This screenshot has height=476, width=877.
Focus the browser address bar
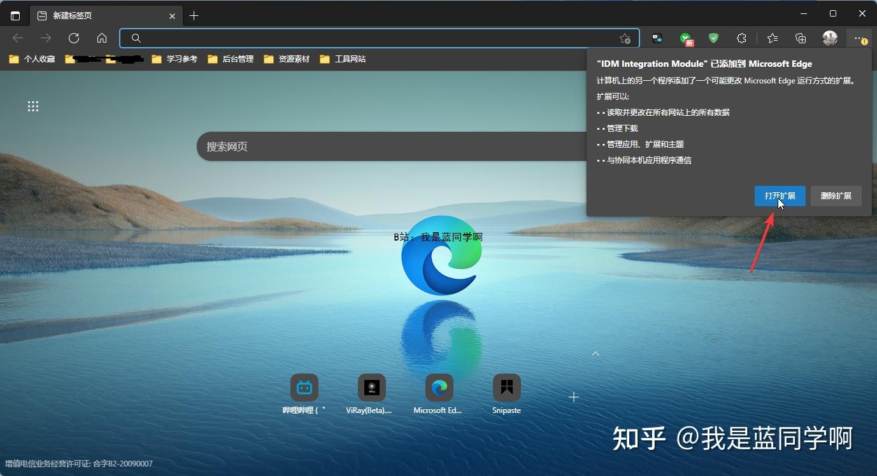pyautogui.click(x=379, y=38)
